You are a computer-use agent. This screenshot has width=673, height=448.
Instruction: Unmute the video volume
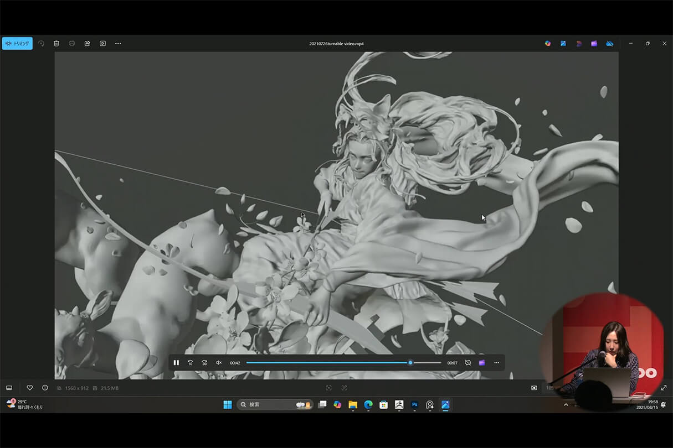click(219, 363)
